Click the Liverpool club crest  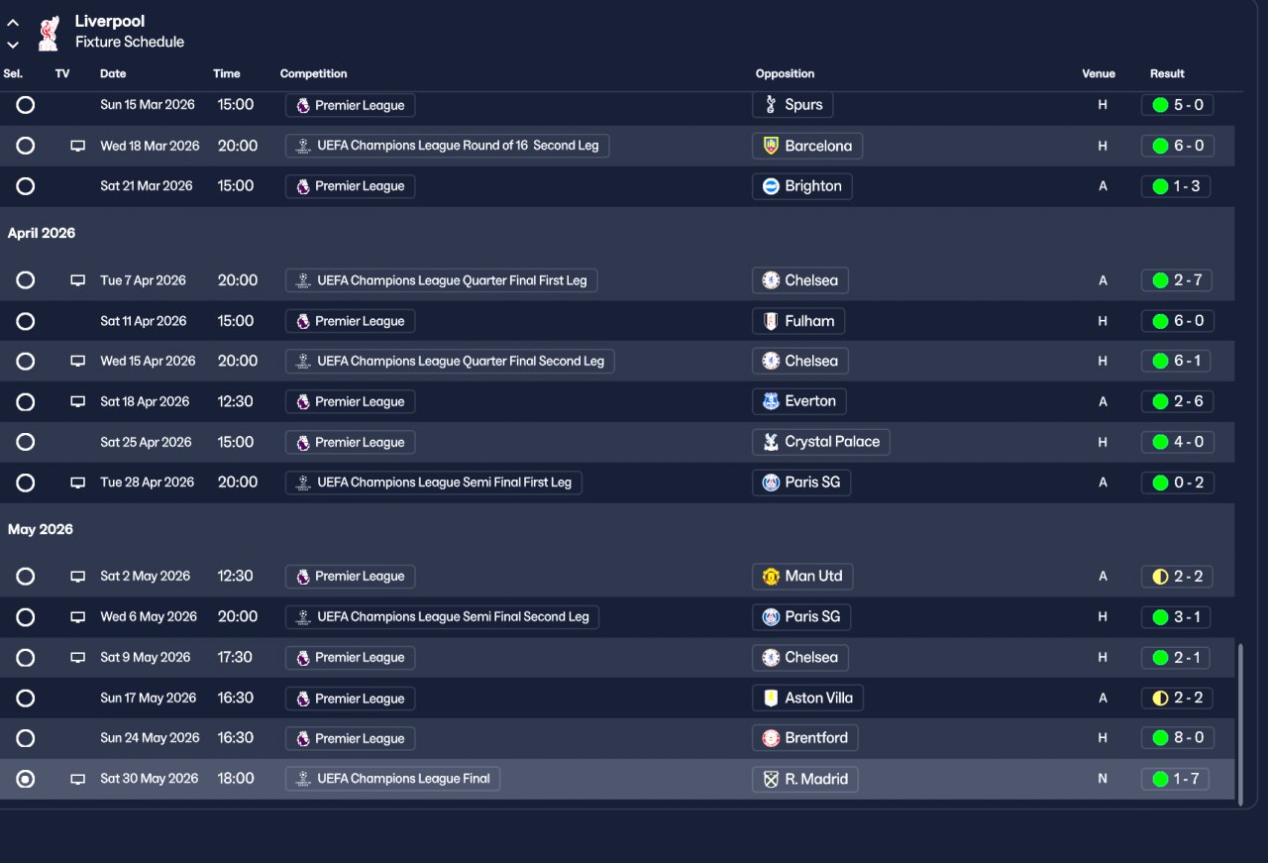point(47,32)
